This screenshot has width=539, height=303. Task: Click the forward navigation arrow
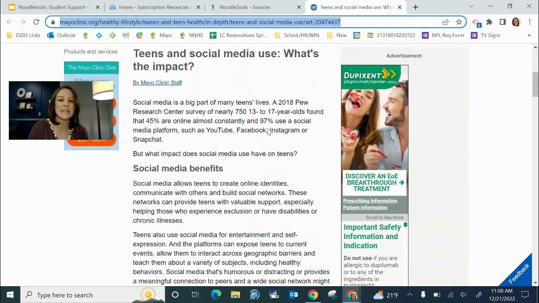click(23, 22)
